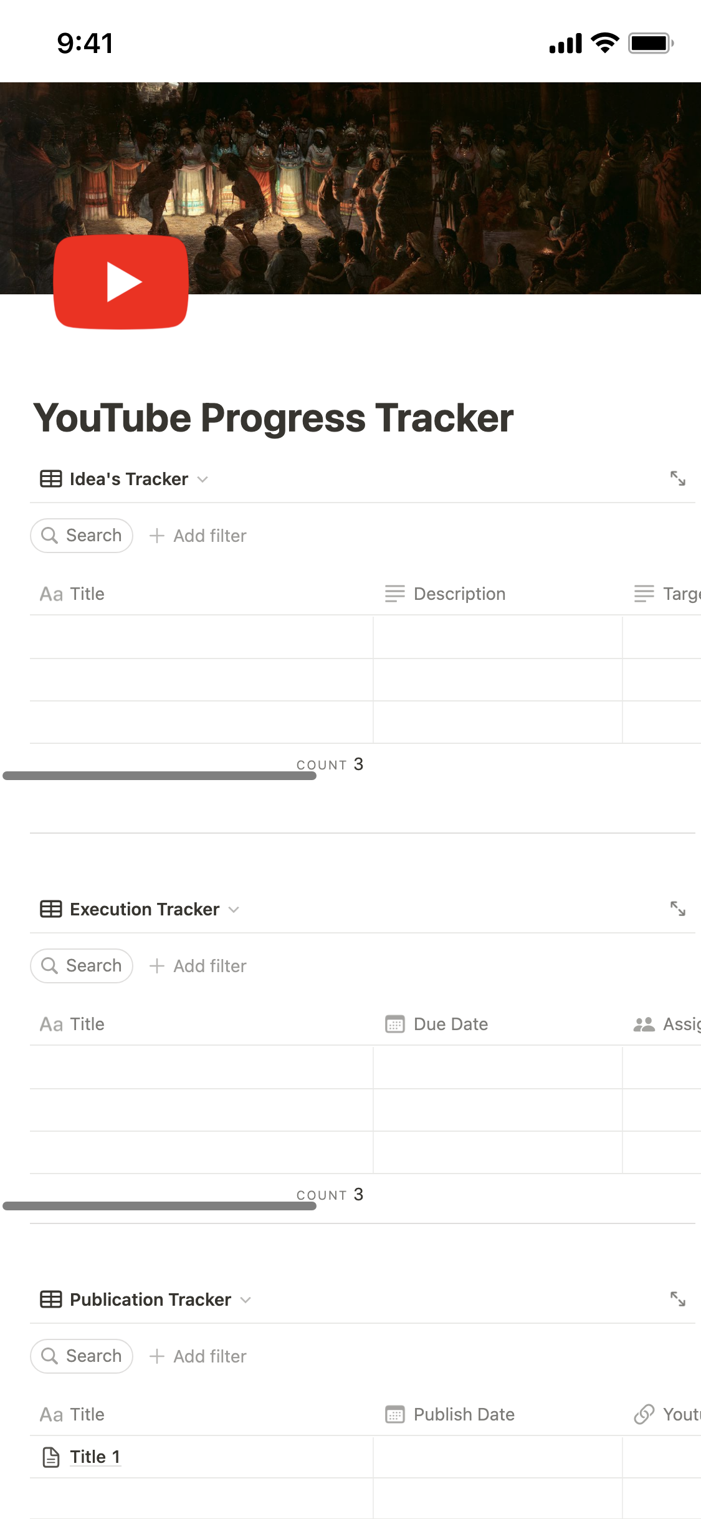Expand Idea's Tracker to full page

(x=677, y=479)
